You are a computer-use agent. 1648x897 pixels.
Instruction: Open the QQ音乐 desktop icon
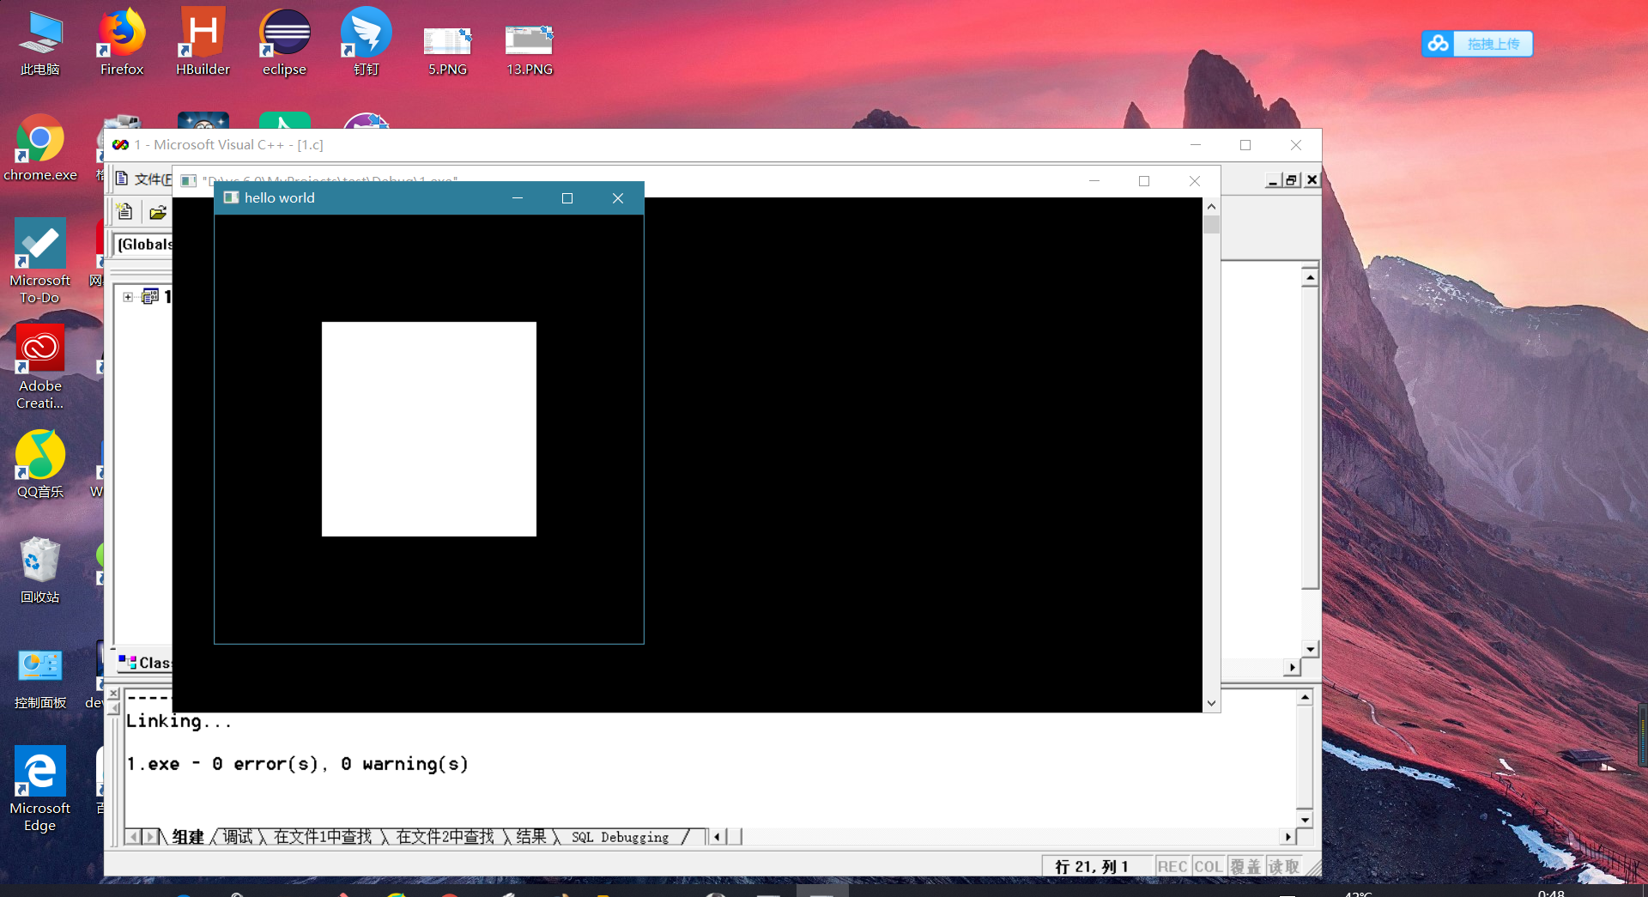[x=39, y=464]
